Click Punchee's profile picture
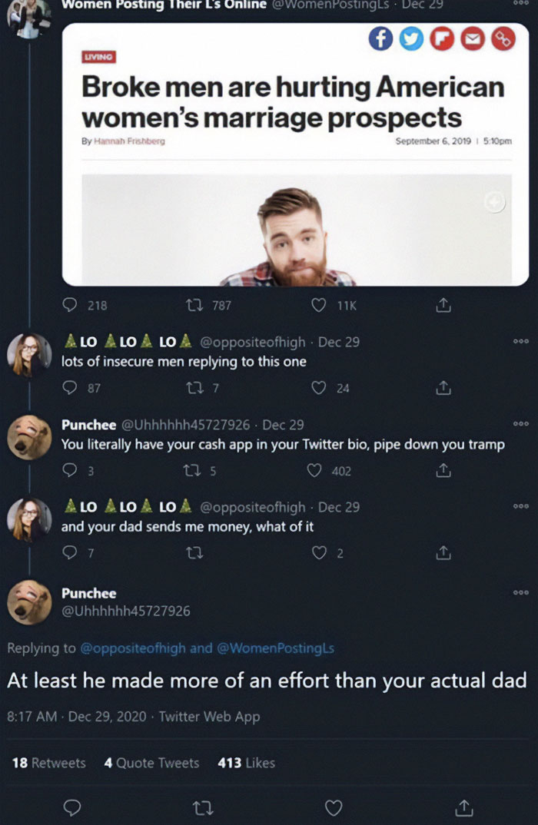The image size is (538, 825). click(28, 602)
